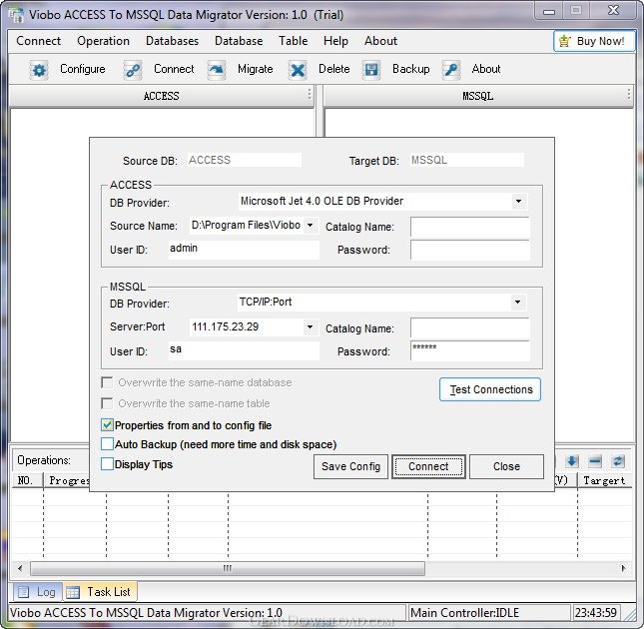Click the NO. column header
Screen dimensions: 644x629
27,480
